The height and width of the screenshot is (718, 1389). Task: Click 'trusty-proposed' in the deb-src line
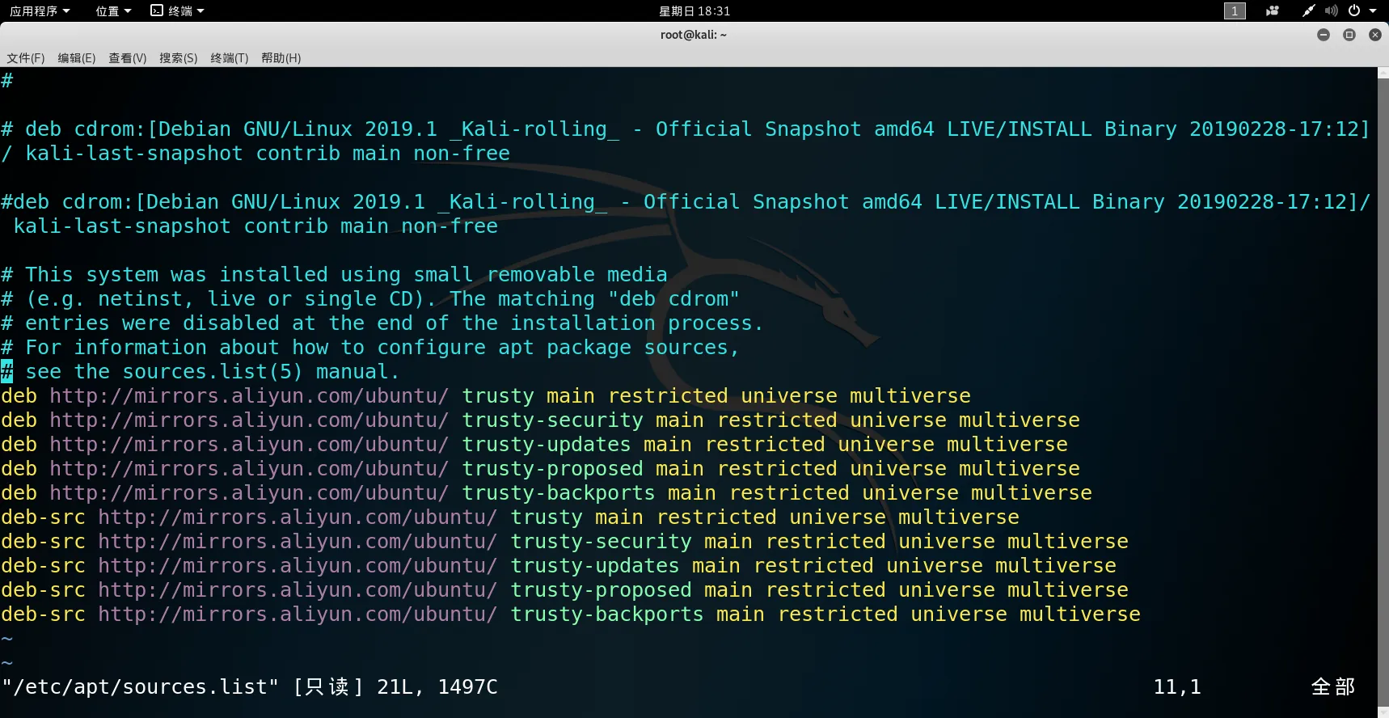click(601, 589)
